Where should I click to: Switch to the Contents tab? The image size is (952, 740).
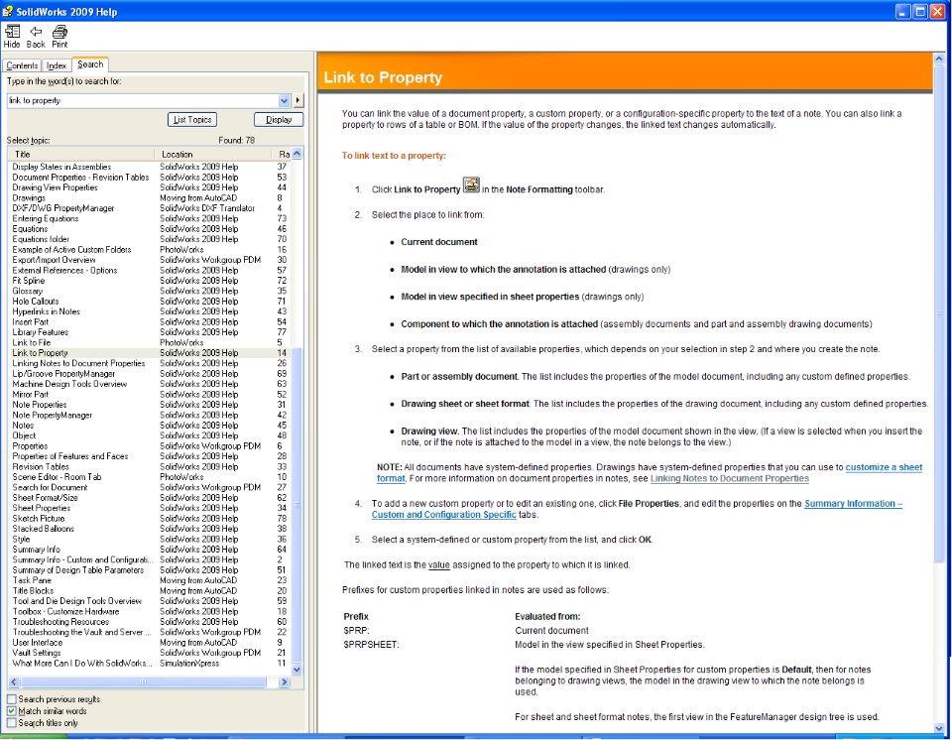point(22,65)
